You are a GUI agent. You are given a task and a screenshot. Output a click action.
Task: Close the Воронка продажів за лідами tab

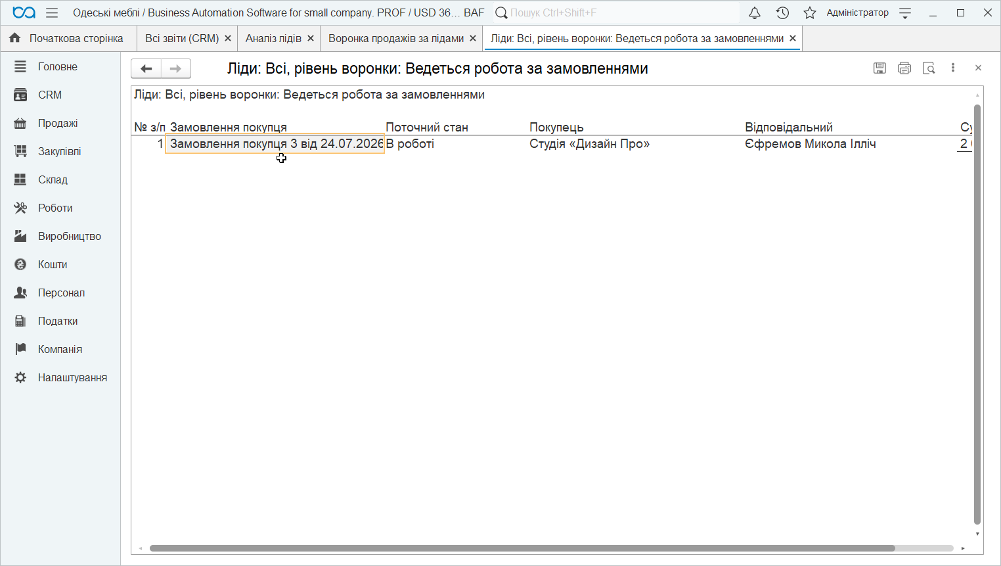(473, 38)
